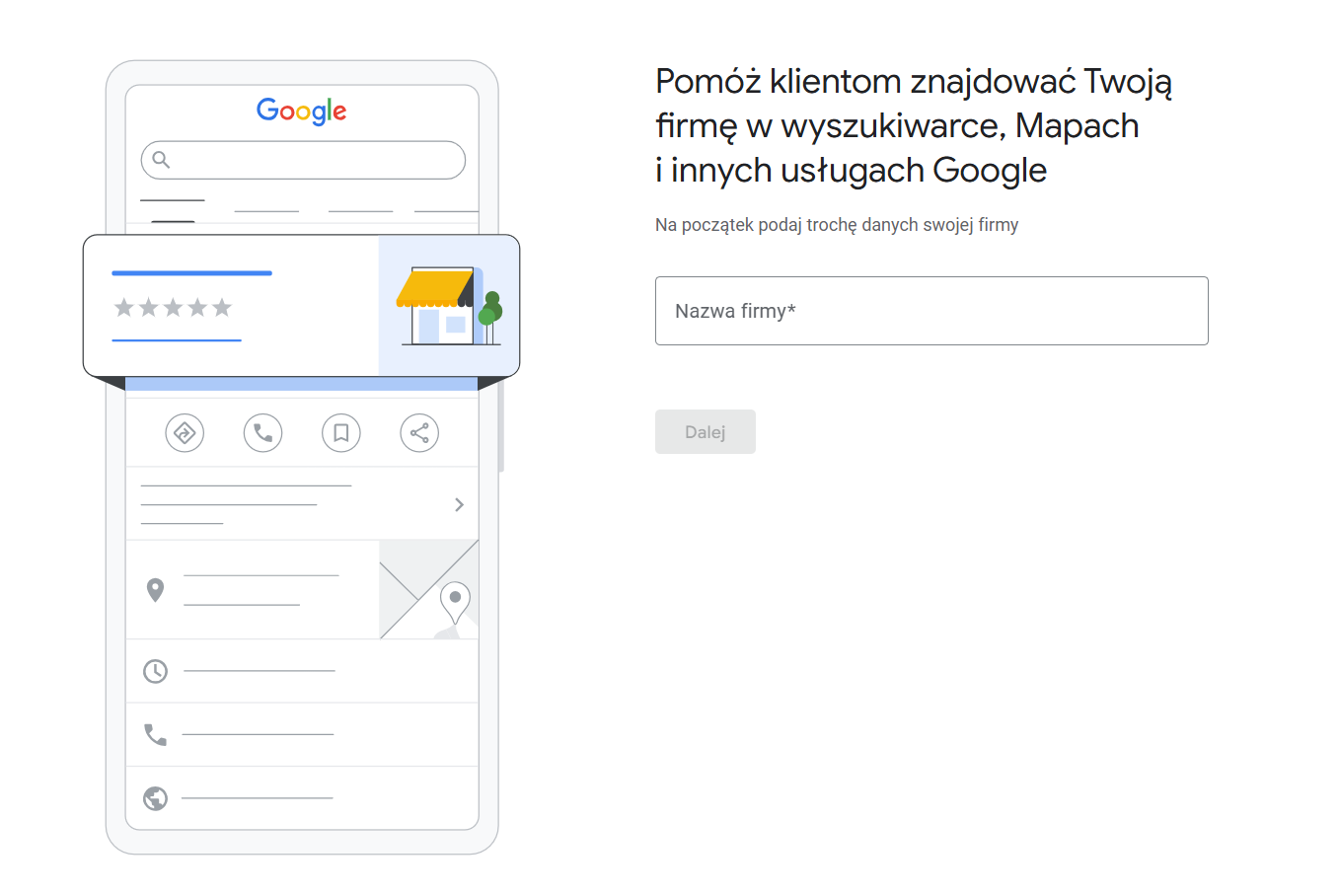Click the thick blue title line on card
The height and width of the screenshot is (895, 1339).
[x=191, y=273]
